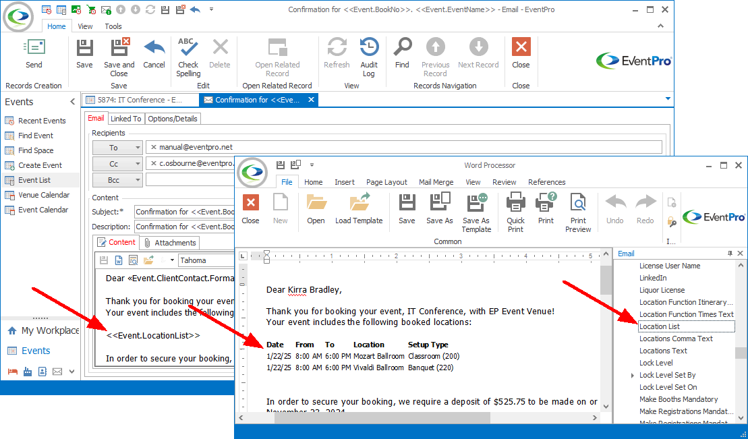Remove manual@eventpro.net recipient
Screen dimensions: 748x439
point(153,148)
